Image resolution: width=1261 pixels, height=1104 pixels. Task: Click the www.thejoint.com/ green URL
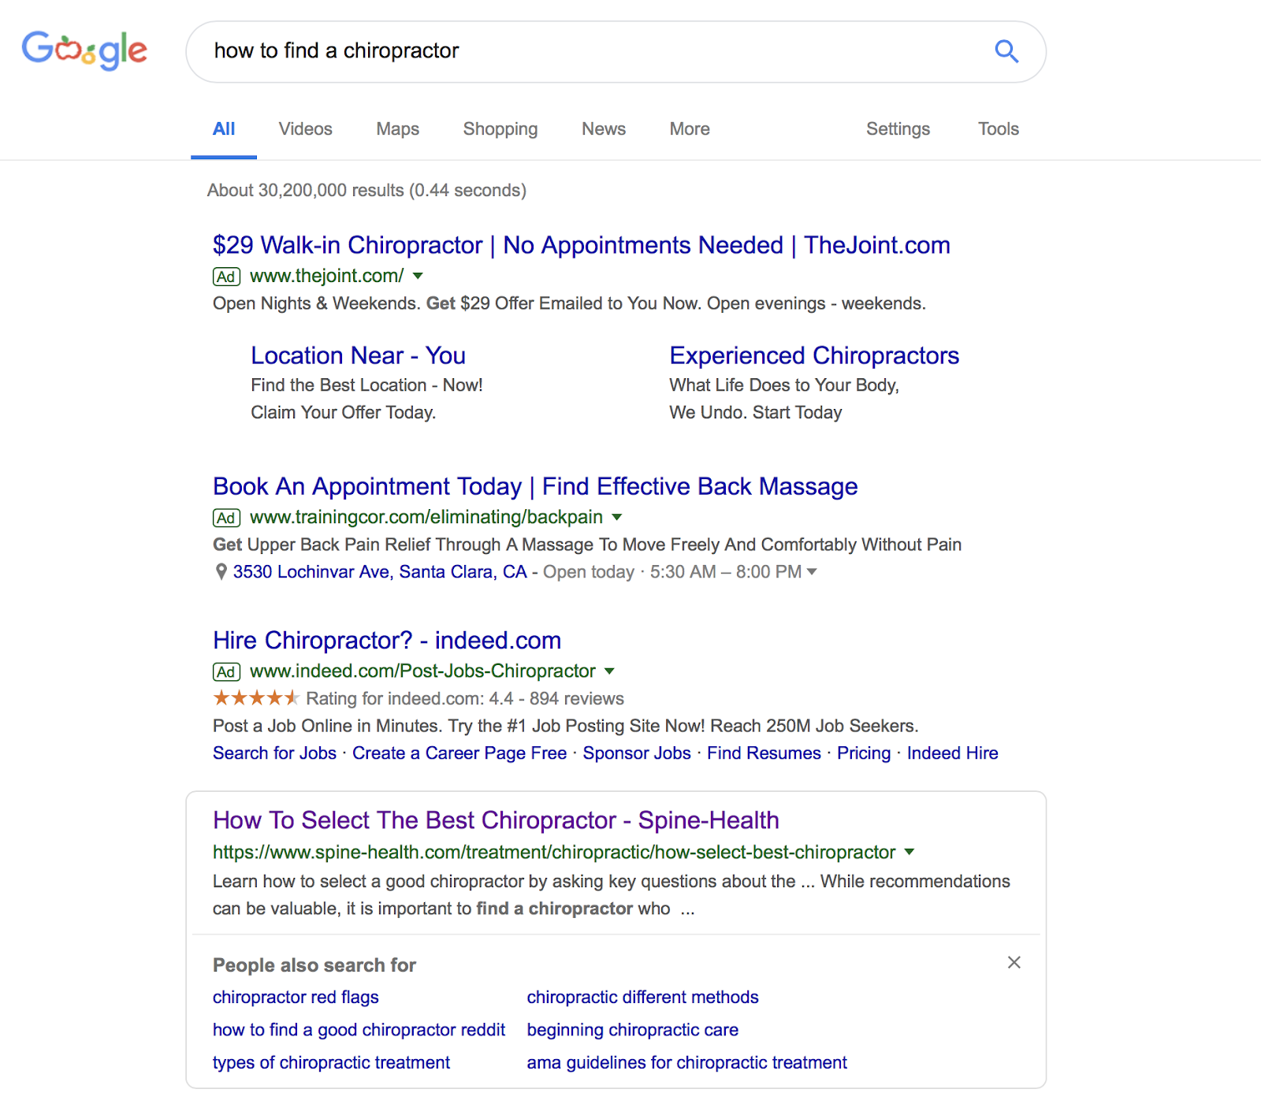point(326,276)
